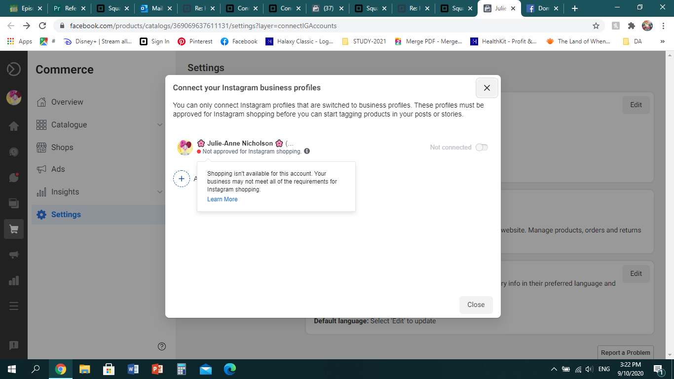
Task: Click the address bar URL
Action: click(x=203, y=26)
